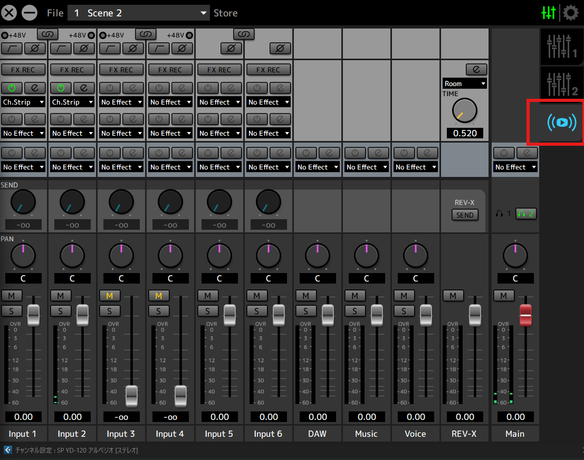Open the Scene 2 selection dropdown

tap(139, 13)
